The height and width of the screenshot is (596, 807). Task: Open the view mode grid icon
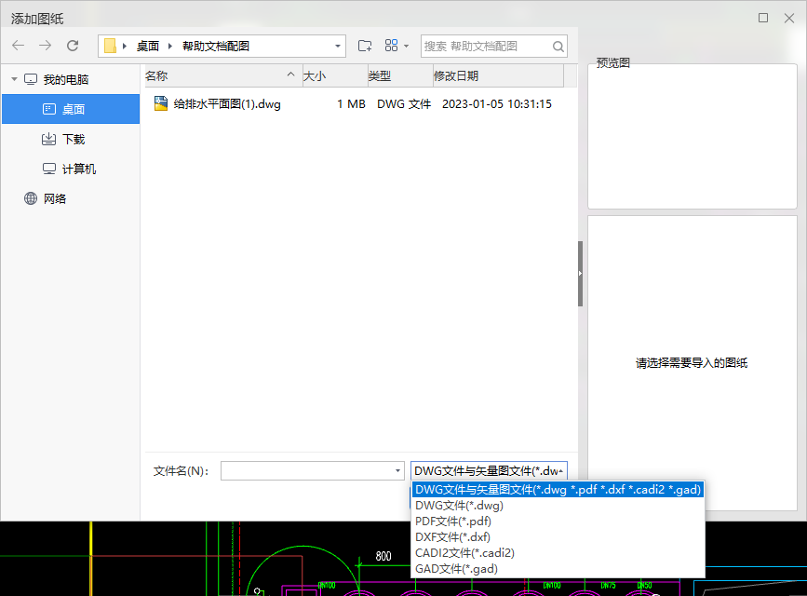[x=392, y=46]
